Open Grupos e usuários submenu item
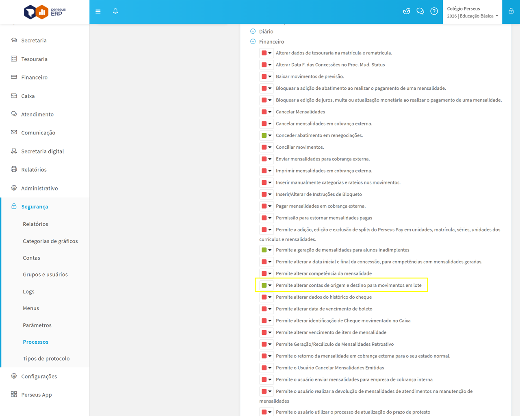The image size is (520, 416). point(45,274)
